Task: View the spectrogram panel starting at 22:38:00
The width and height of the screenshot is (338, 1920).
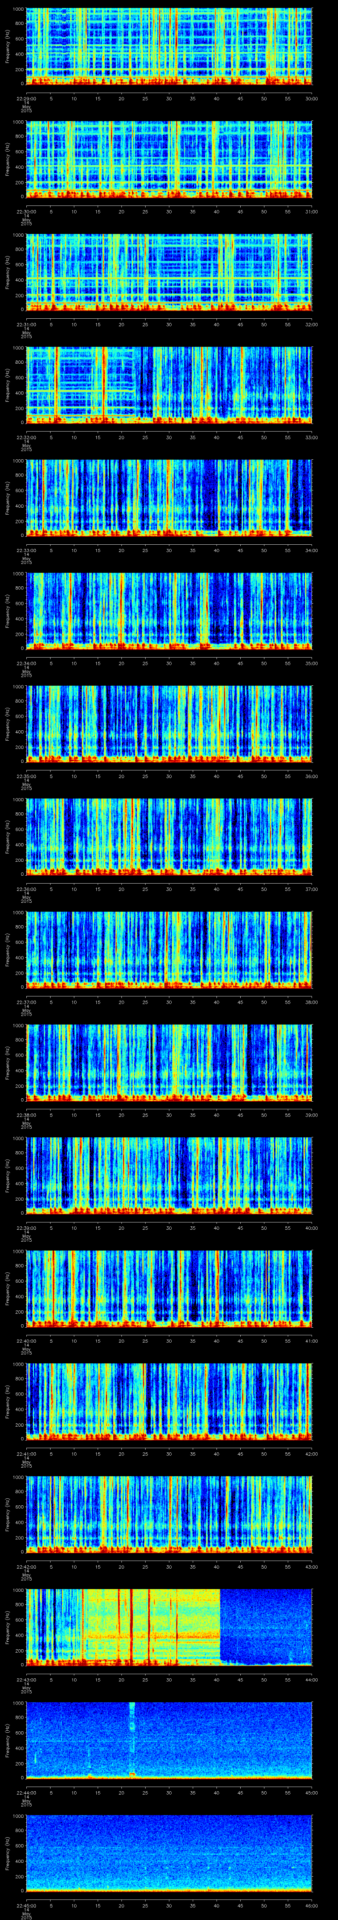Action: tap(169, 1063)
